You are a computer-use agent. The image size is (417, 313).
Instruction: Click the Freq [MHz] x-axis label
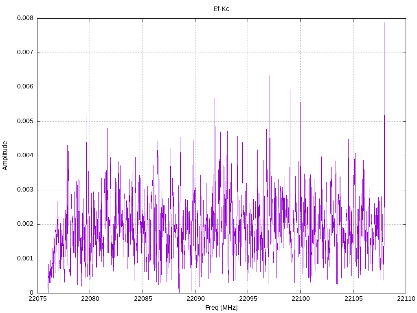pyautogui.click(x=221, y=308)
